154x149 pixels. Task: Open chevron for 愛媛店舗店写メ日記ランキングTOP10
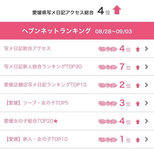[x=147, y=85]
